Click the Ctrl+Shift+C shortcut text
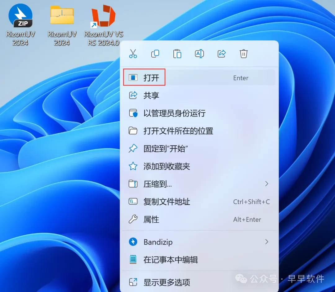The width and height of the screenshot is (335, 292). [x=252, y=202]
